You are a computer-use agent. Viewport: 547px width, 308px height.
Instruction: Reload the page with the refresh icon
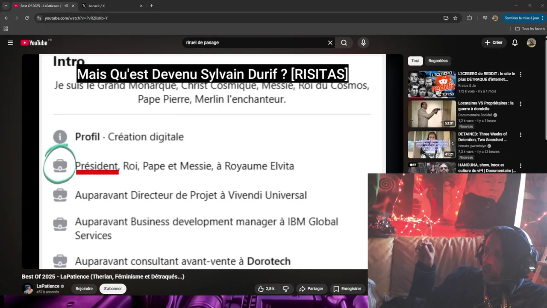tap(26, 18)
